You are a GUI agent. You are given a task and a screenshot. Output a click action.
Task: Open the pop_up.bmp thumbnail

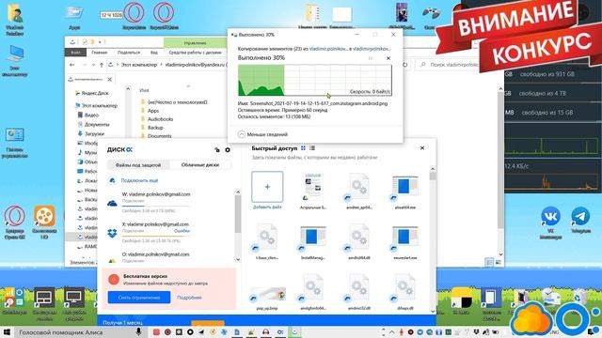coord(267,298)
